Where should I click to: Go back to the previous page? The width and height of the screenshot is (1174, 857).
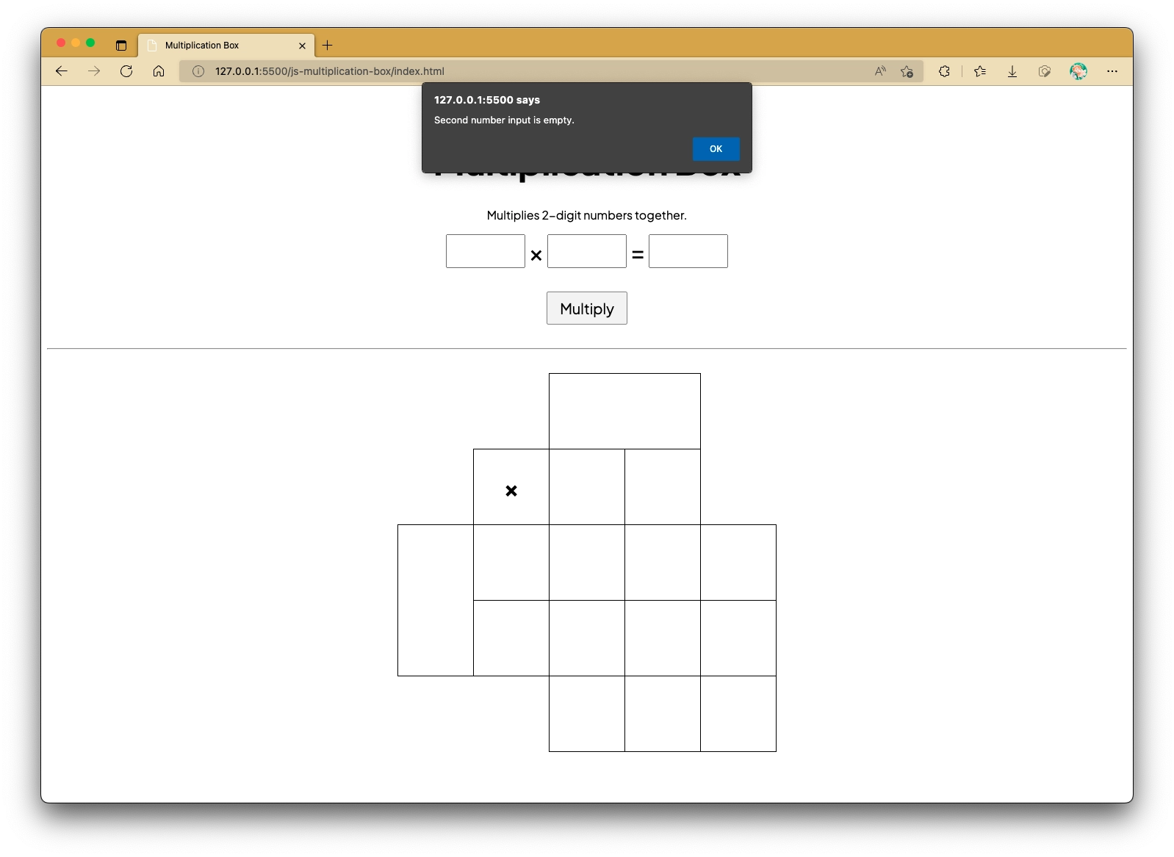62,71
